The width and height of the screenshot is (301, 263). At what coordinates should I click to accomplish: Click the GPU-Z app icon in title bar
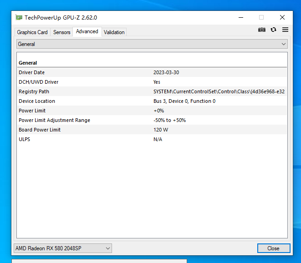click(x=19, y=17)
